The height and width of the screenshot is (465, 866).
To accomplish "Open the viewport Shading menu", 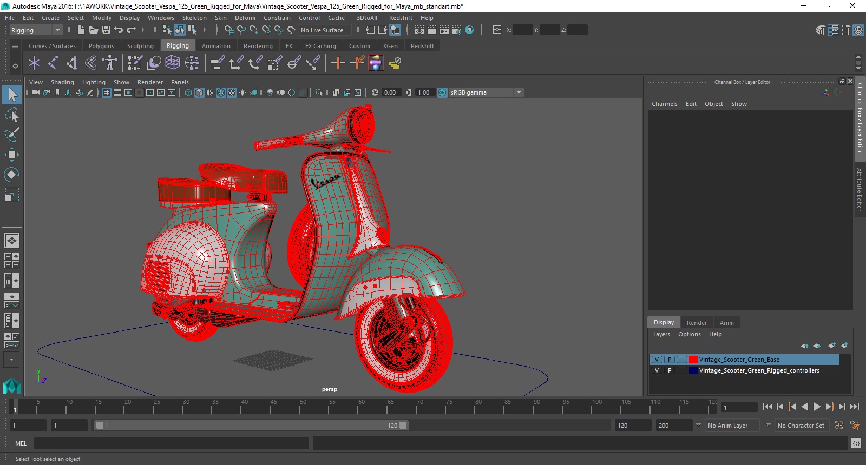I will tap(62, 82).
